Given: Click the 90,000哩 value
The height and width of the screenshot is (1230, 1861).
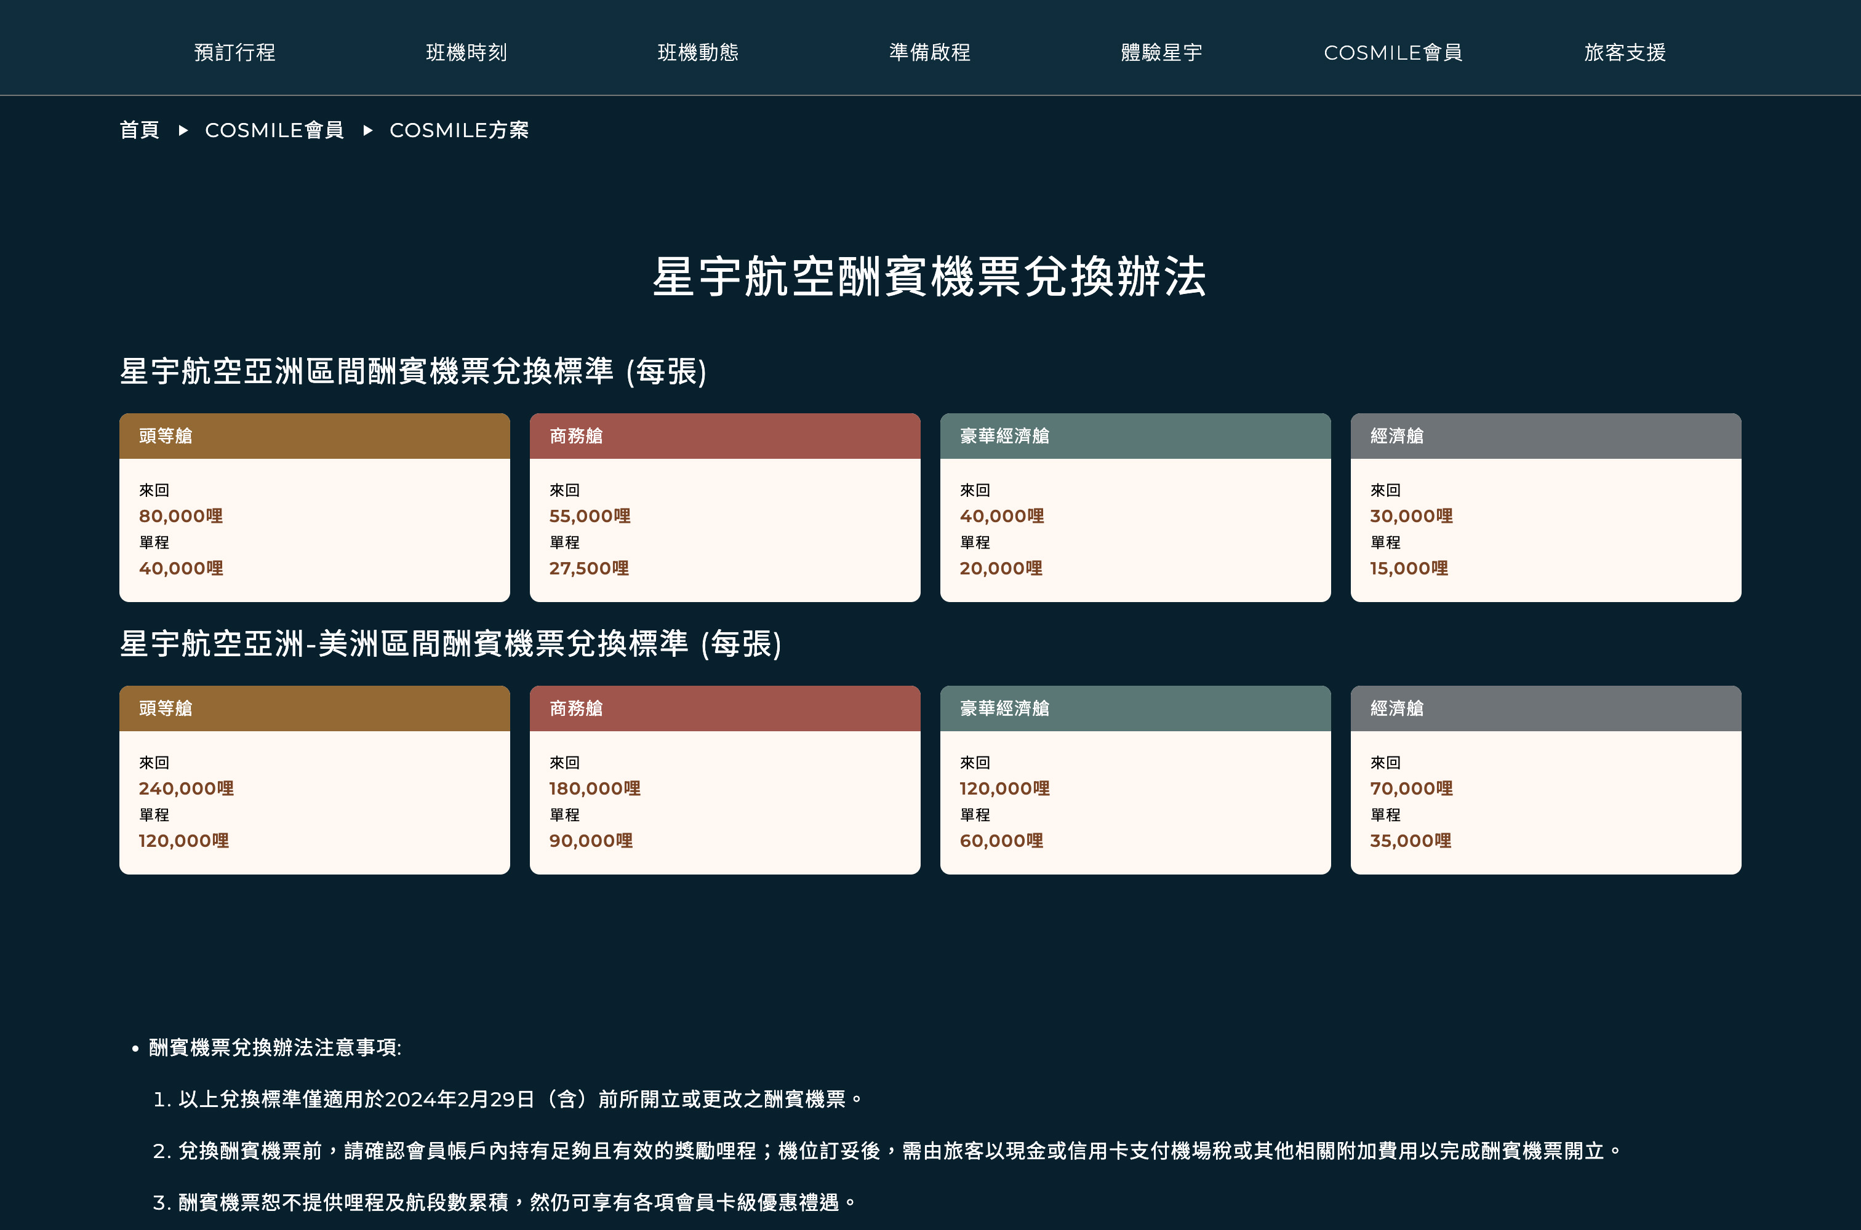Looking at the screenshot, I should pyautogui.click(x=592, y=840).
